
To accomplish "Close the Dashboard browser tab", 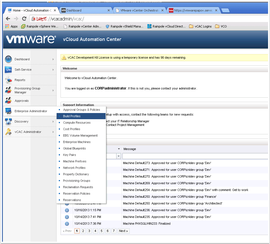I will click(x=109, y=10).
